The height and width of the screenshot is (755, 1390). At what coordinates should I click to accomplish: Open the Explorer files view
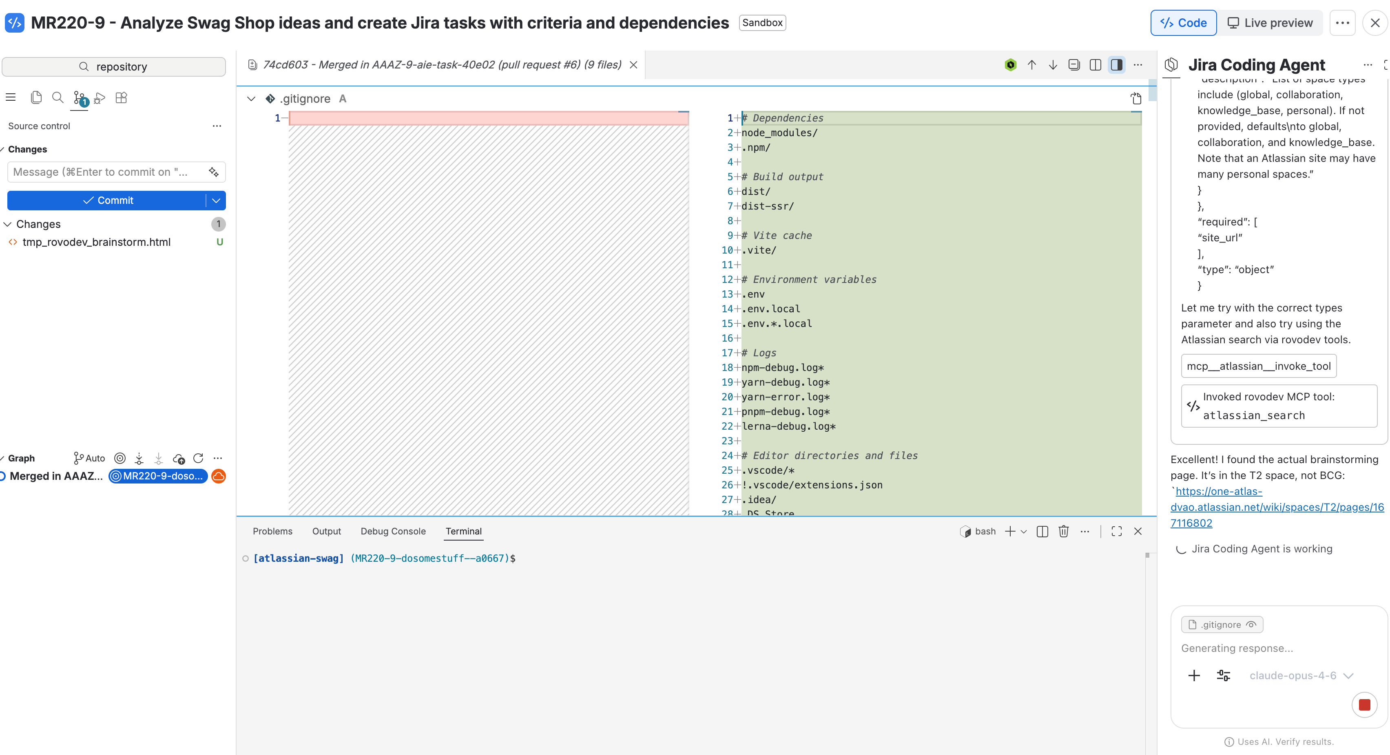pyautogui.click(x=36, y=97)
